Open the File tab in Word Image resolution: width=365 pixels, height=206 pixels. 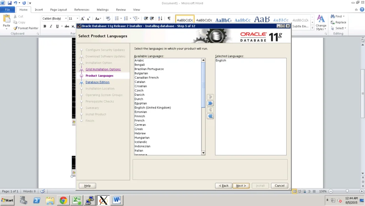[7, 10]
